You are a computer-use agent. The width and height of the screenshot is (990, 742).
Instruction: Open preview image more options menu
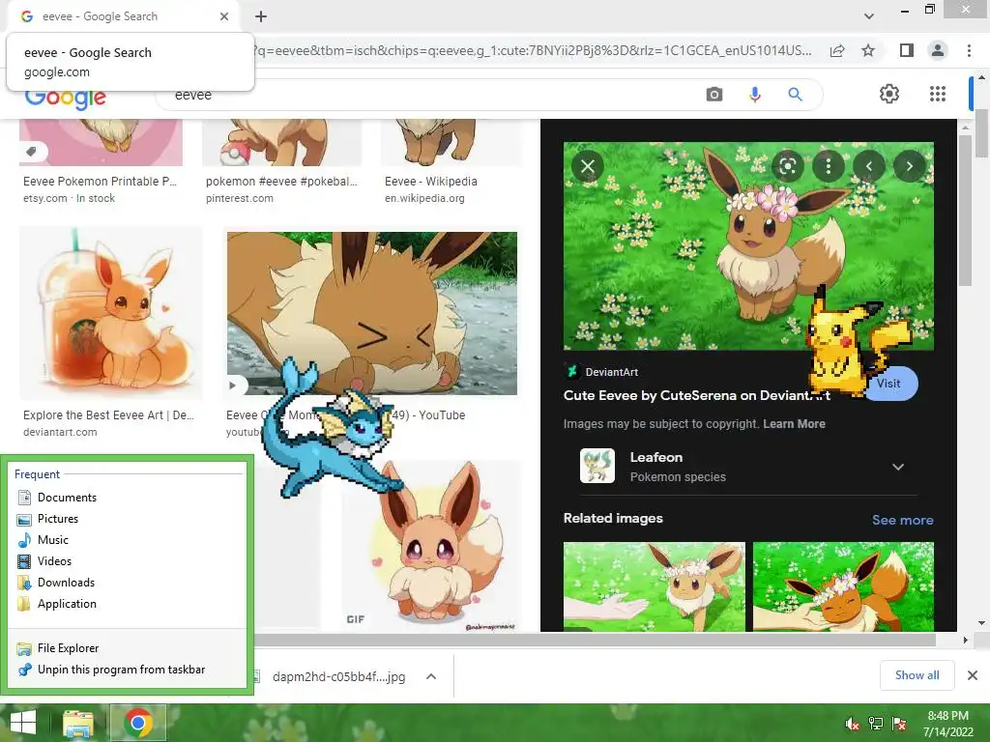tap(829, 166)
